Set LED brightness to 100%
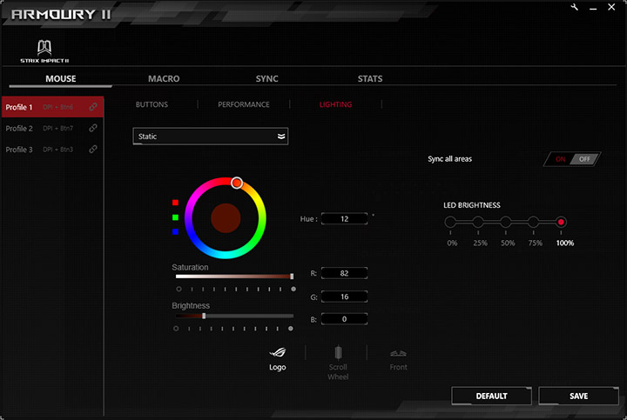Image resolution: width=627 pixels, height=420 pixels. pyautogui.click(x=561, y=222)
